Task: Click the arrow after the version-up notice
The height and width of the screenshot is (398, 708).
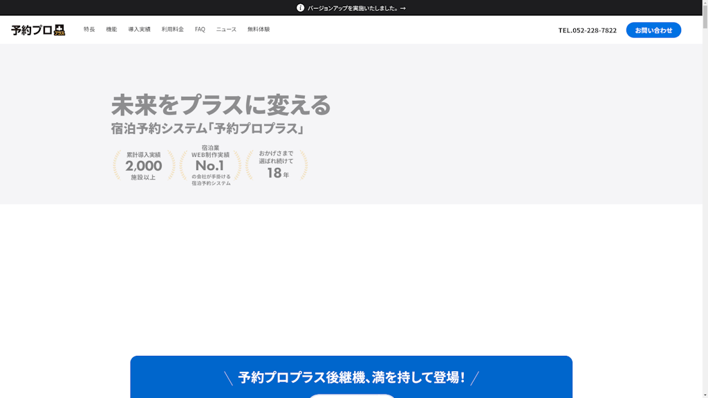Action: tap(403, 8)
